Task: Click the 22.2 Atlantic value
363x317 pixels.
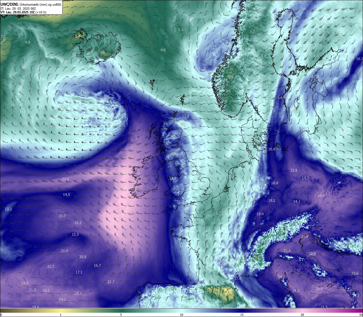Action: point(78,223)
